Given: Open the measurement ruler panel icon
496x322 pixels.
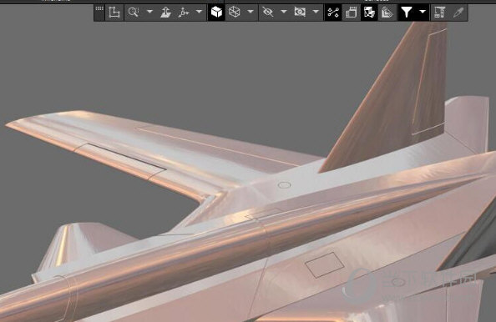Looking at the screenshot, I should (x=440, y=13).
